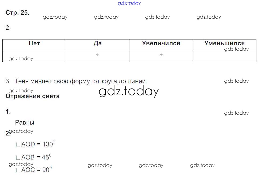Click the blue gdz.today watermark at top
This screenshot has width=258, height=176.
coord(129,3)
